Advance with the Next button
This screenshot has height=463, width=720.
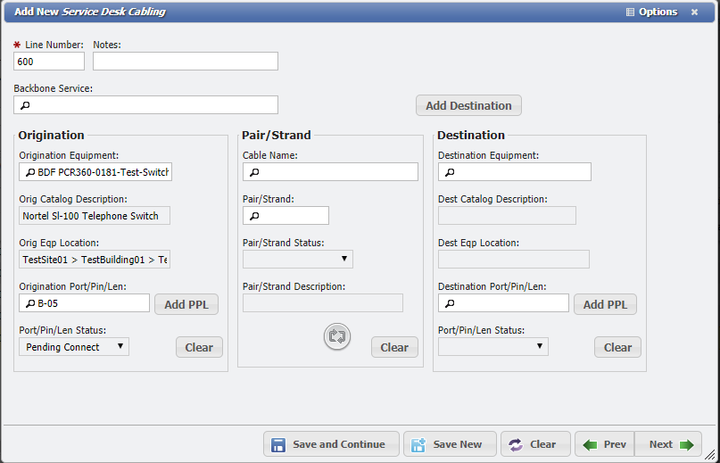click(669, 444)
